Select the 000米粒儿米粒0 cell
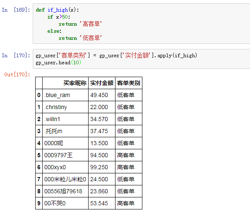The image size is (250, 214). [65, 179]
